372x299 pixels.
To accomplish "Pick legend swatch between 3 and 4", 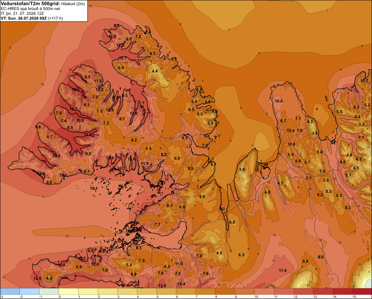I will point(127,292).
